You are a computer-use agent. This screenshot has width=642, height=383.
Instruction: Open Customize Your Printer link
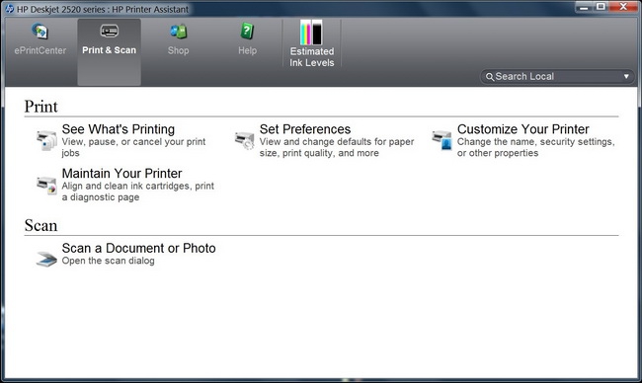pos(522,129)
